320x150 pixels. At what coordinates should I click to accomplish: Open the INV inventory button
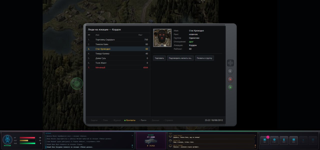pyautogui.click(x=264, y=141)
